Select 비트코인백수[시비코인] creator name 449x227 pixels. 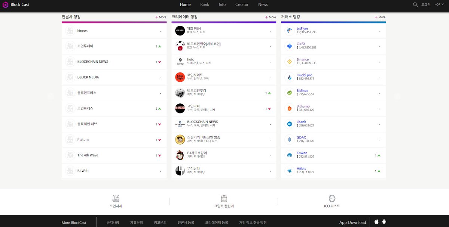[x=204, y=44]
